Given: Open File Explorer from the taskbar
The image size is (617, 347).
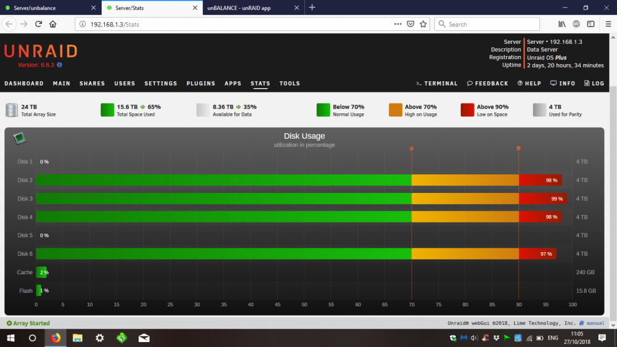Looking at the screenshot, I should pyautogui.click(x=78, y=338).
